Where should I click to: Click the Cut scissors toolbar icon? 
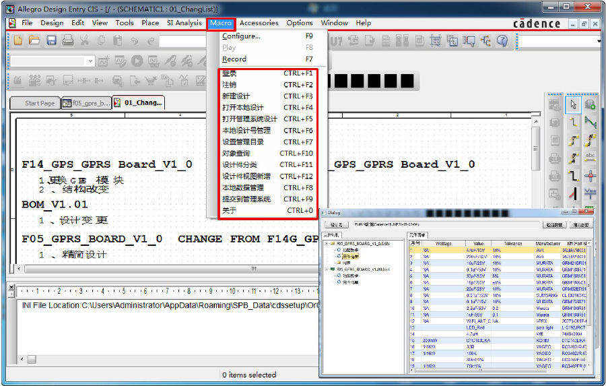(x=84, y=40)
